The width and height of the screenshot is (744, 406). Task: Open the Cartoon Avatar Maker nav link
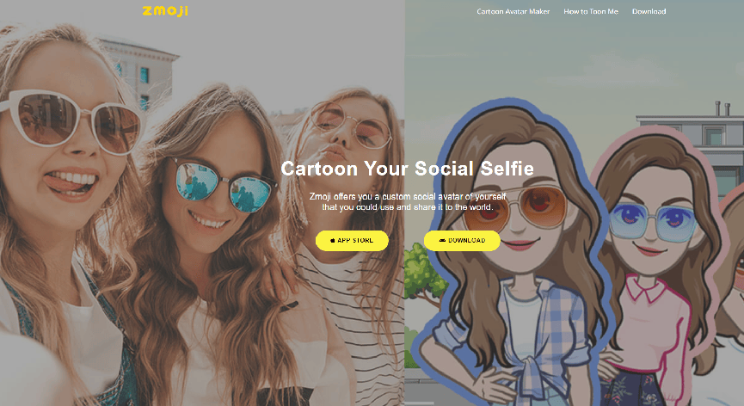click(513, 11)
